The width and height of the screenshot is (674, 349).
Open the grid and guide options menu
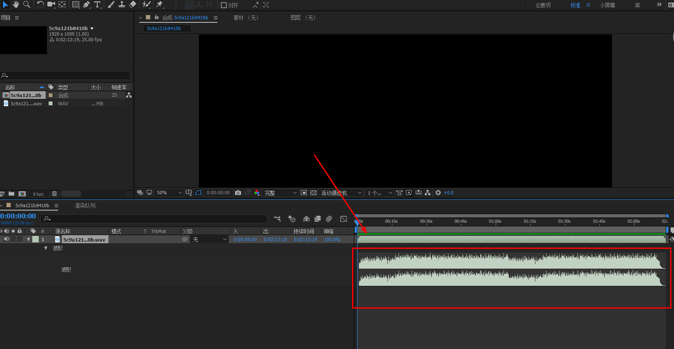[x=189, y=193]
